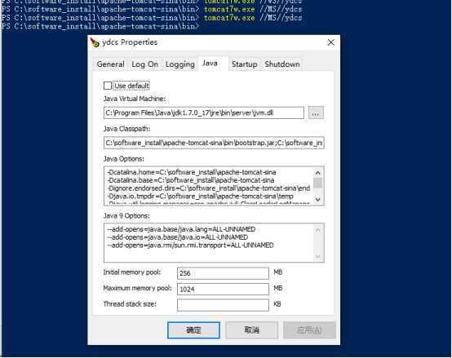Select the Logging tab

(x=179, y=64)
